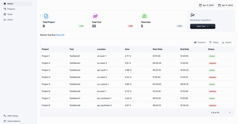
Task: Click the Users people icon
Action: tap(5, 20)
